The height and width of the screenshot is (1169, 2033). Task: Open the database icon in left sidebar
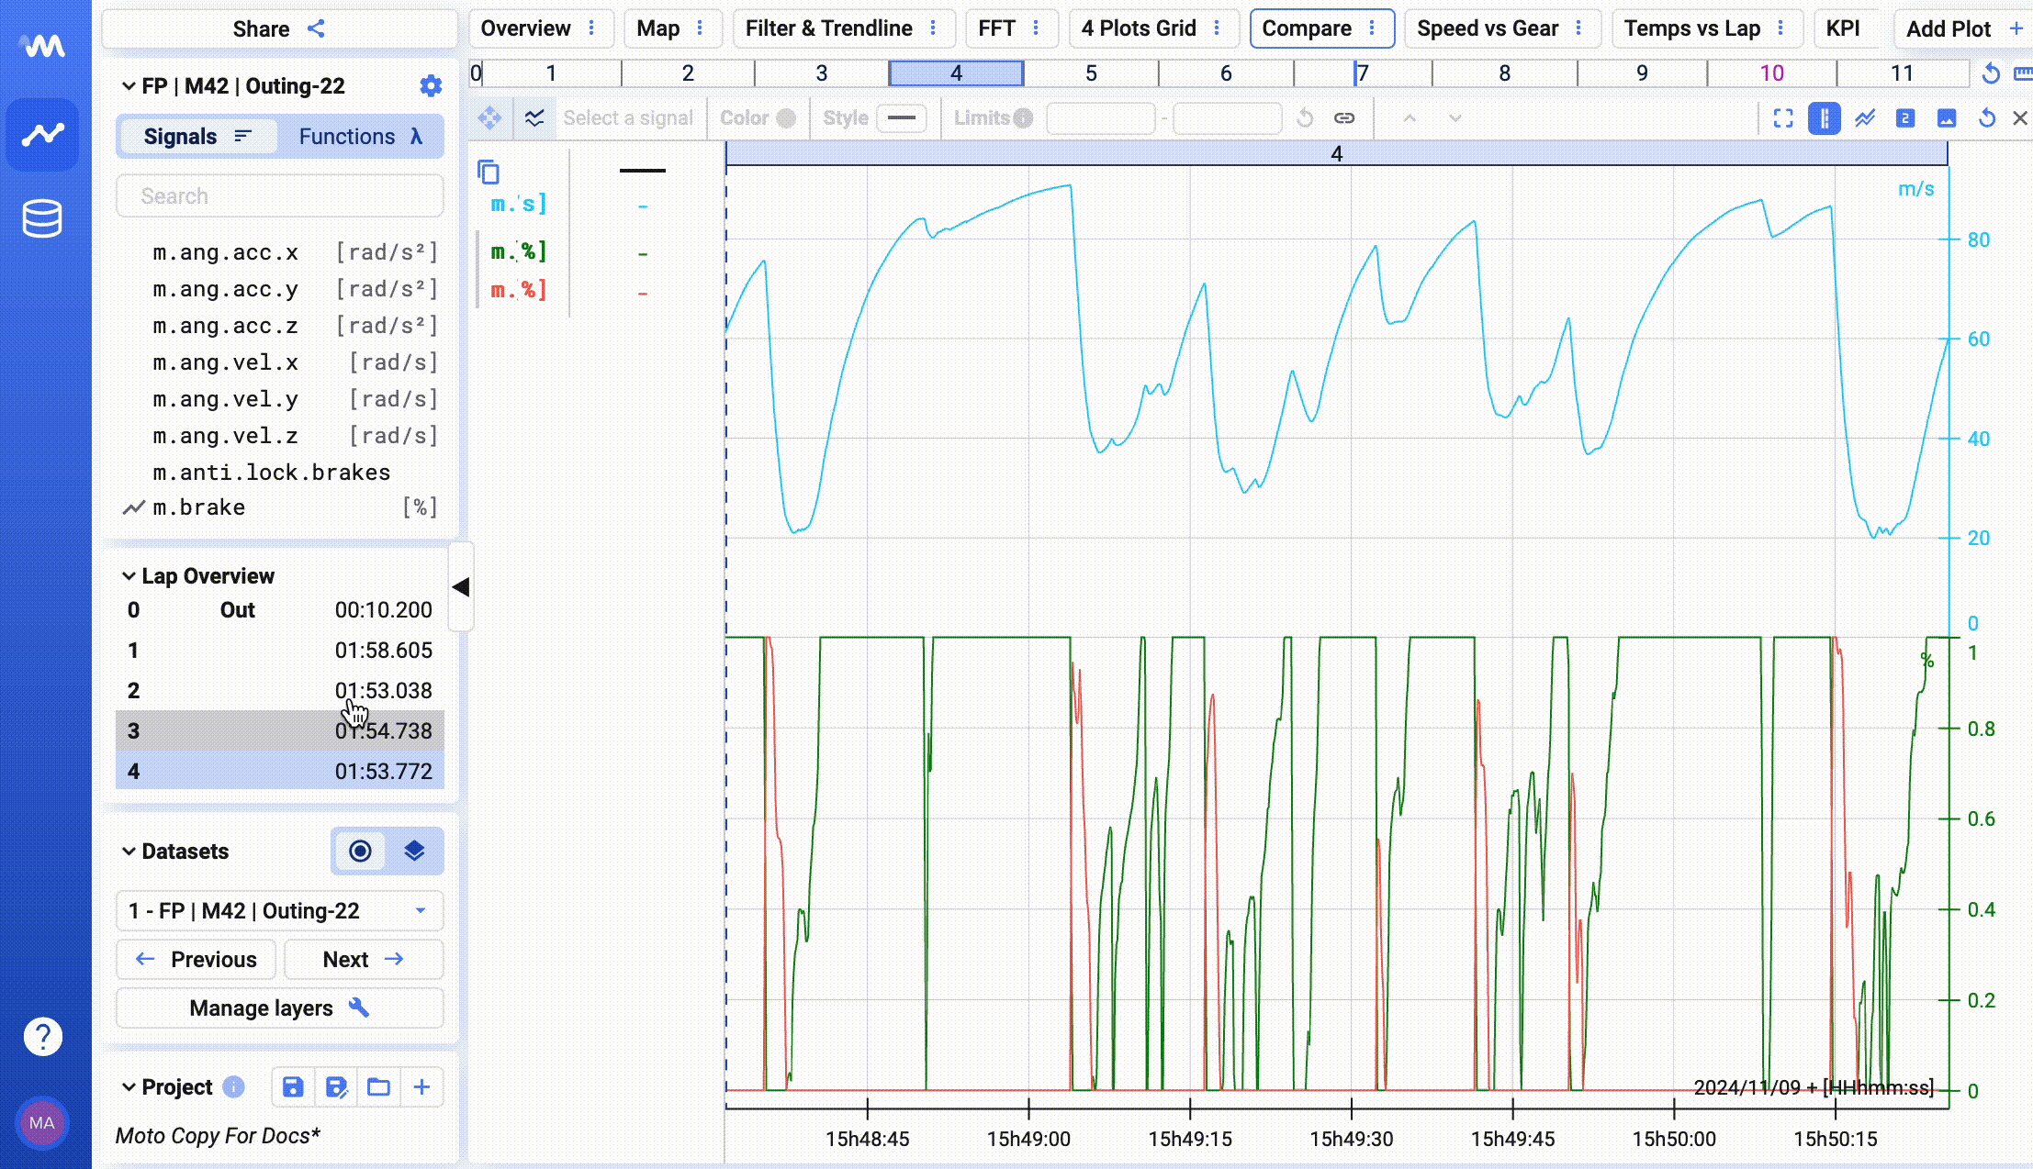tap(42, 218)
